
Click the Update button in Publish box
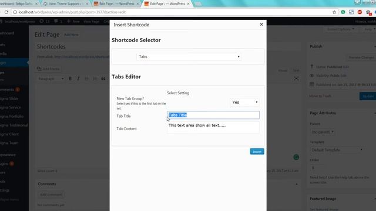[x=368, y=96]
